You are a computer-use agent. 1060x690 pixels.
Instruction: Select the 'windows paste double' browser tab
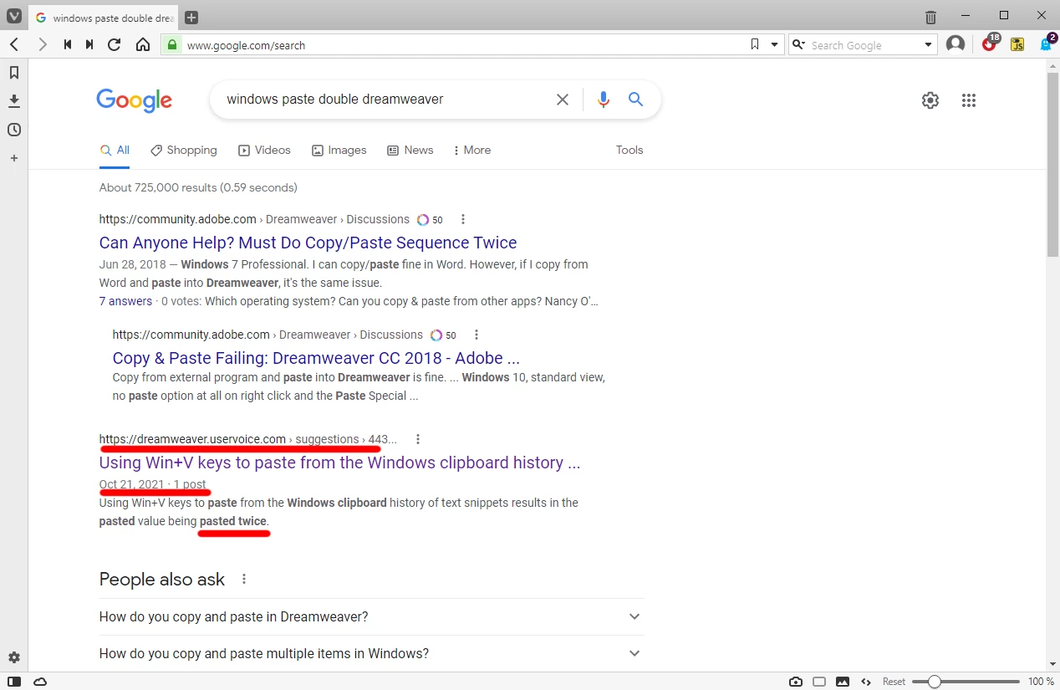pos(105,18)
